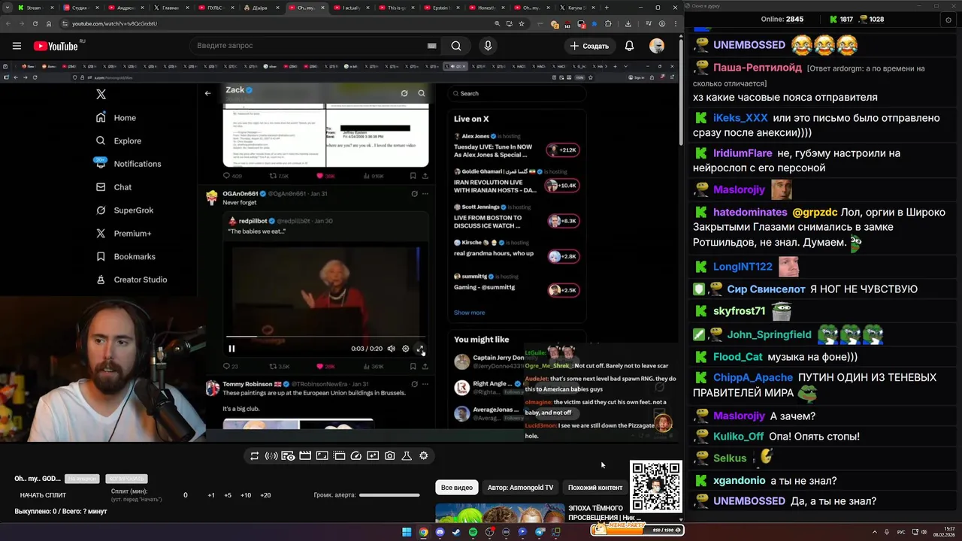Viewport: 962px width, 541px height.
Task: Click username hatedominates in chat
Action: [750, 213]
